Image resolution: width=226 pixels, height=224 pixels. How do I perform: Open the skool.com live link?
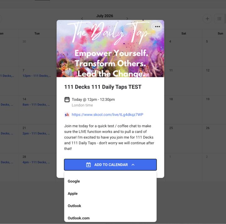coord(108,115)
